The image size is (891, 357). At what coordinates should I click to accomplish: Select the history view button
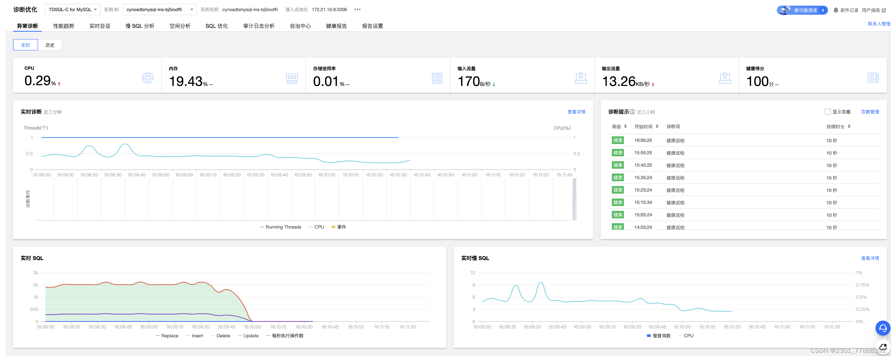coord(50,45)
